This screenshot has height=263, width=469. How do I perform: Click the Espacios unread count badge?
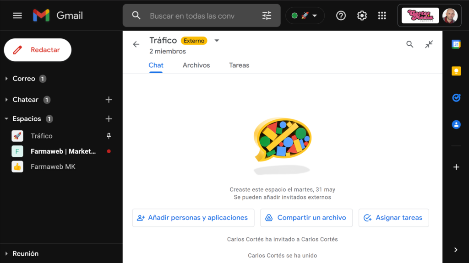tap(49, 118)
